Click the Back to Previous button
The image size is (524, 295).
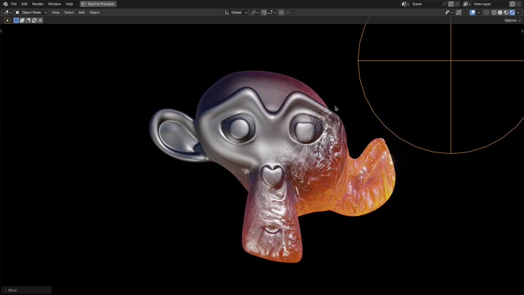click(x=98, y=4)
